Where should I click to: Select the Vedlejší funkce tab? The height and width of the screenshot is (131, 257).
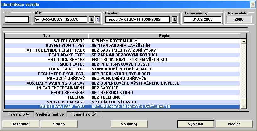[x=50, y=114]
